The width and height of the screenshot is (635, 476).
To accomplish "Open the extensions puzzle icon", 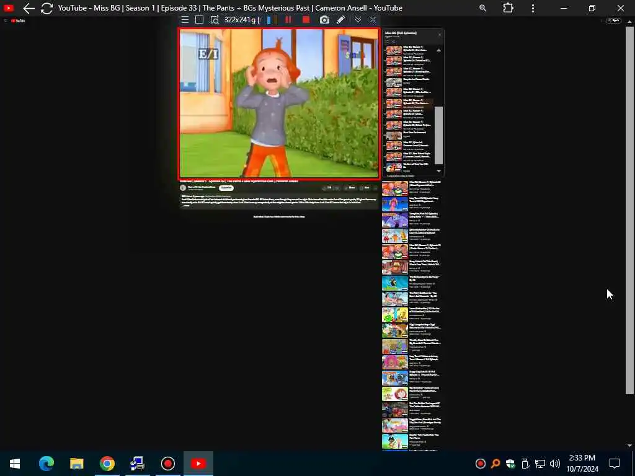I will tap(508, 8).
